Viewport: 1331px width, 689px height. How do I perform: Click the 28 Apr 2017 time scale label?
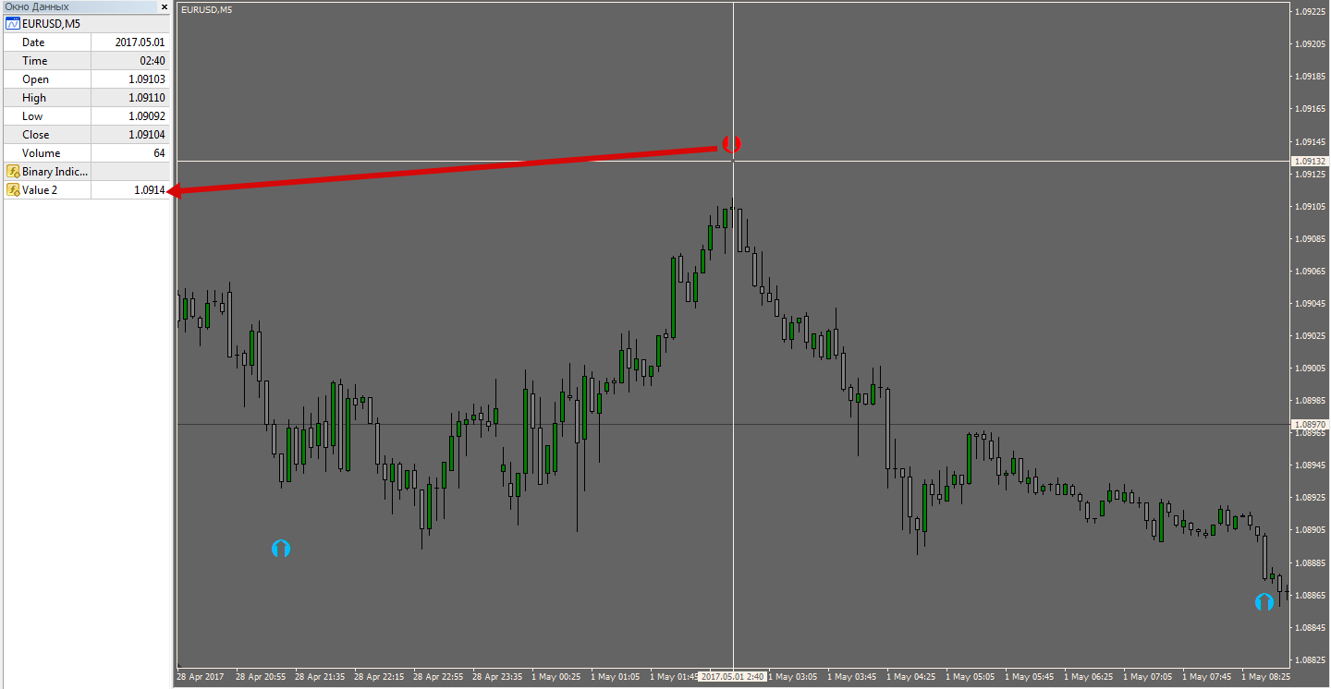coord(201,677)
